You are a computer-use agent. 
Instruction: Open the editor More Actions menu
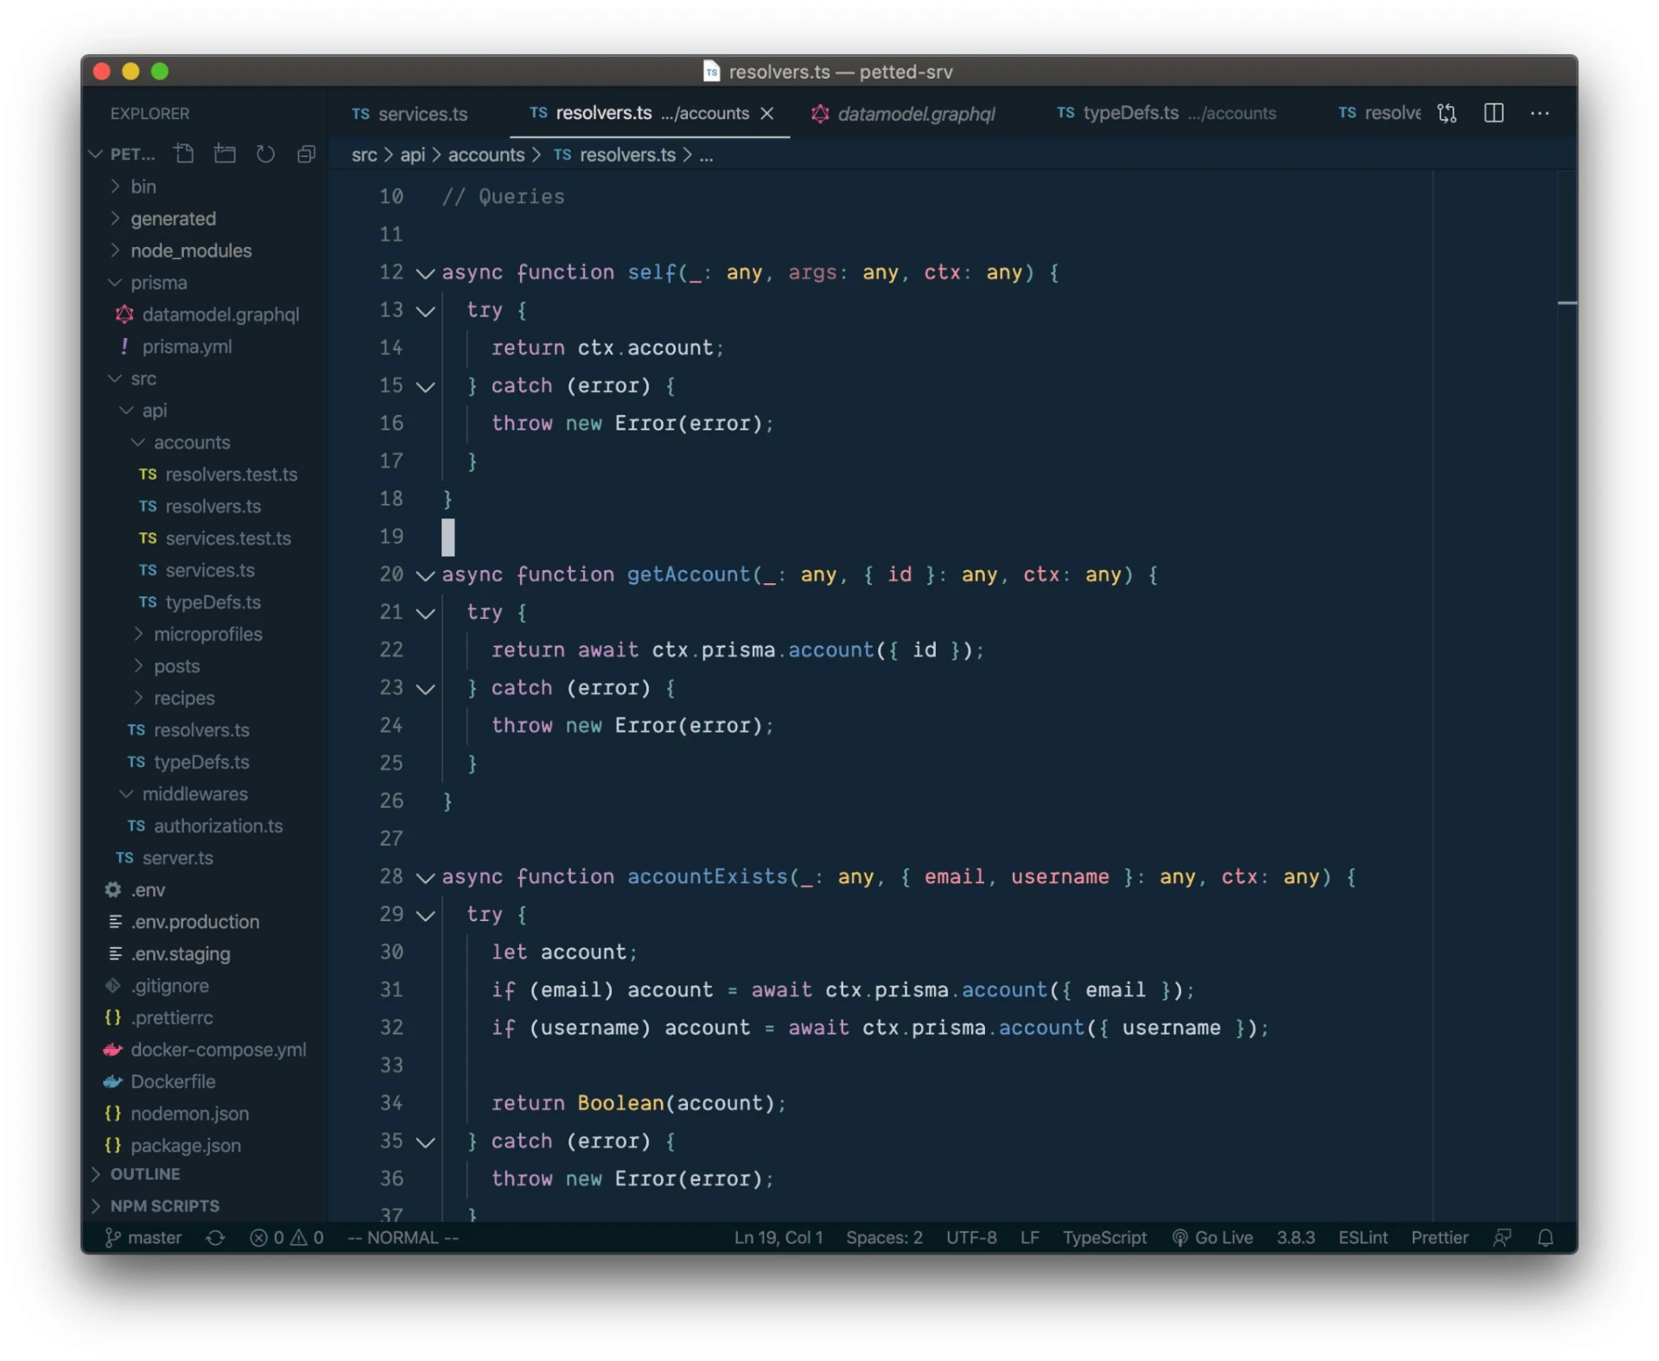1539,113
